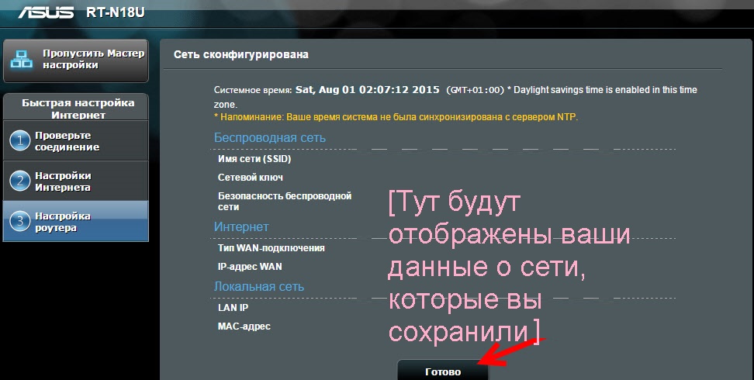
Task: Click step 1 circle icon
Action: coord(19,141)
